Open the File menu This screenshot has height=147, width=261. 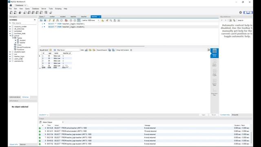click(10, 9)
